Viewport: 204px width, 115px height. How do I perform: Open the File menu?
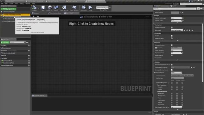pos(2,4)
